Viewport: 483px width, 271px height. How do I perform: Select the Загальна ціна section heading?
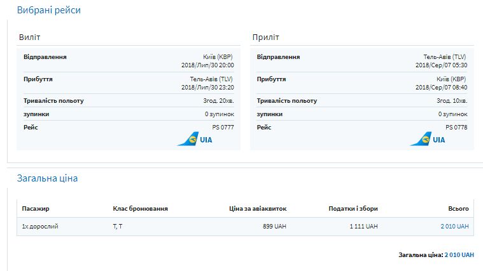pos(47,178)
